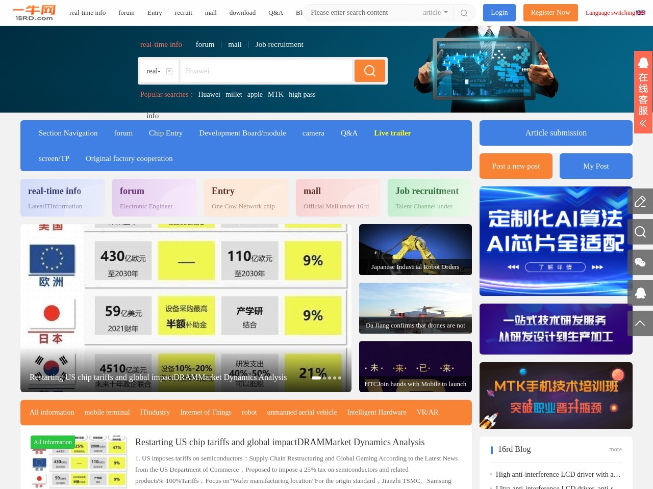Open the article type dropdown

[435, 12]
